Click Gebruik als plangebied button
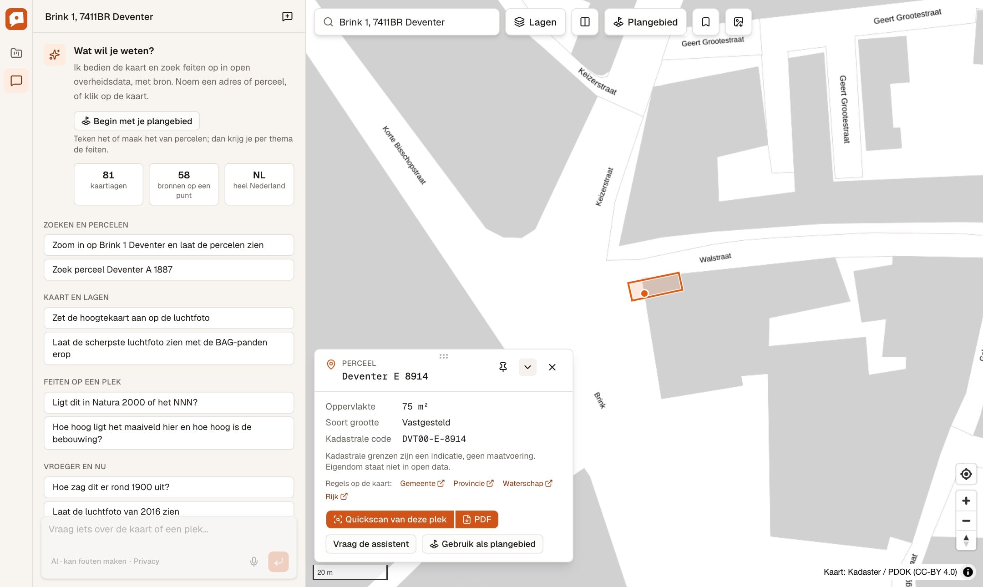The width and height of the screenshot is (983, 587). tap(482, 544)
